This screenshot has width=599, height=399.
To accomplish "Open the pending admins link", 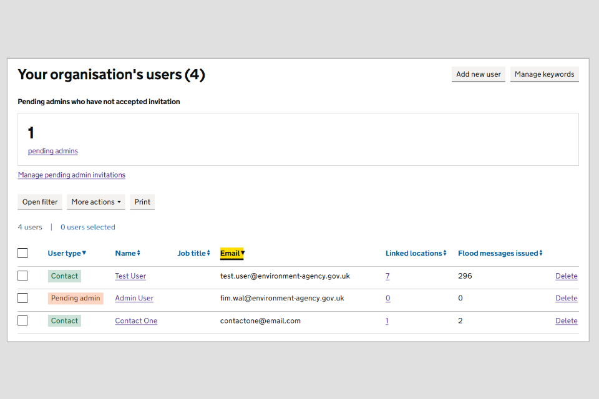I will pos(53,151).
